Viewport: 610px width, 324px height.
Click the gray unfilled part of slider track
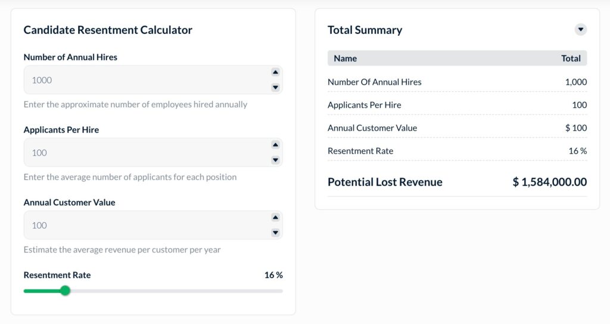click(179, 291)
